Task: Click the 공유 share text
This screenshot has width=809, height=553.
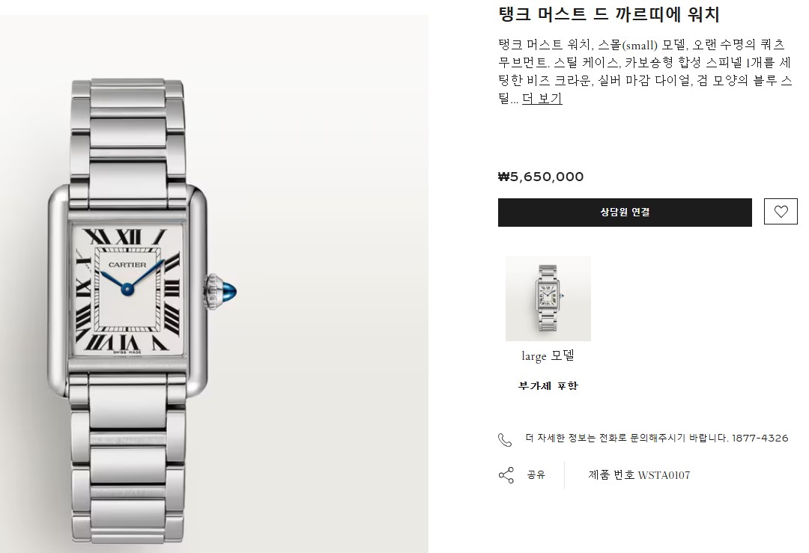Action: pyautogui.click(x=536, y=474)
